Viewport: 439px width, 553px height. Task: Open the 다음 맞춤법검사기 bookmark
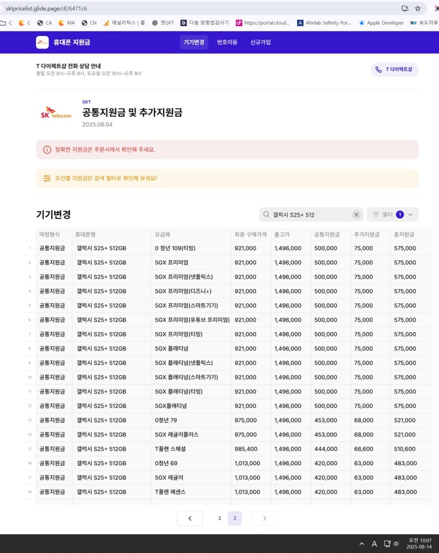coord(205,23)
